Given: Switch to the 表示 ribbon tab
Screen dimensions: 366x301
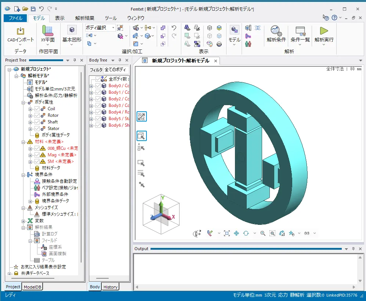Looking at the screenshot, I should click(x=59, y=18).
